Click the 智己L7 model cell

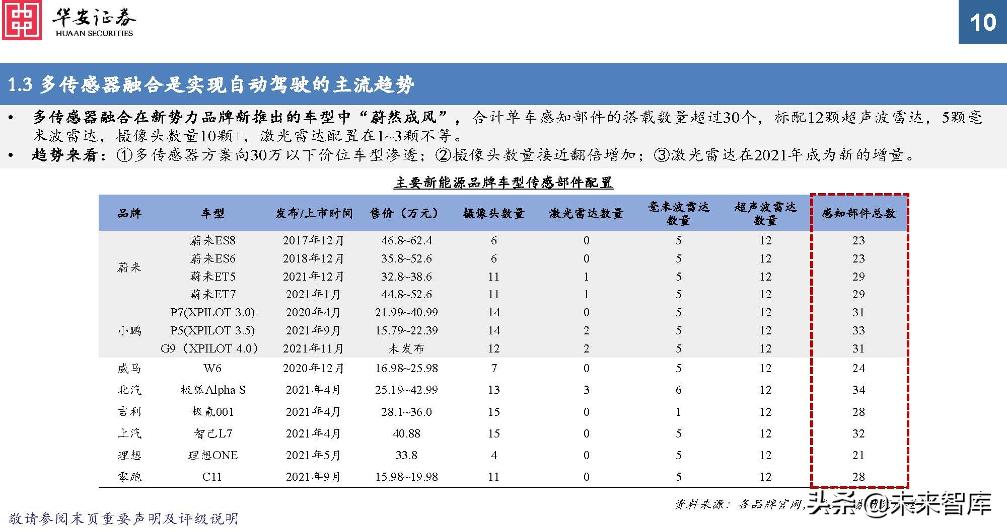point(212,433)
